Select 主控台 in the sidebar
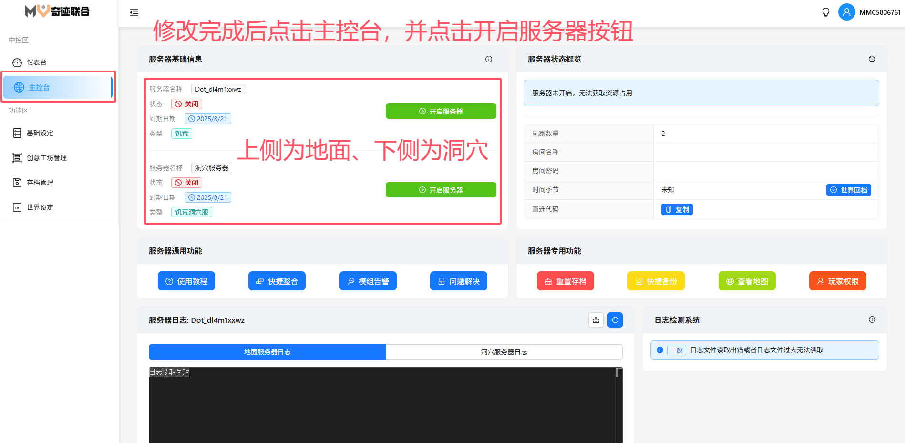The height and width of the screenshot is (443, 905). (x=39, y=87)
